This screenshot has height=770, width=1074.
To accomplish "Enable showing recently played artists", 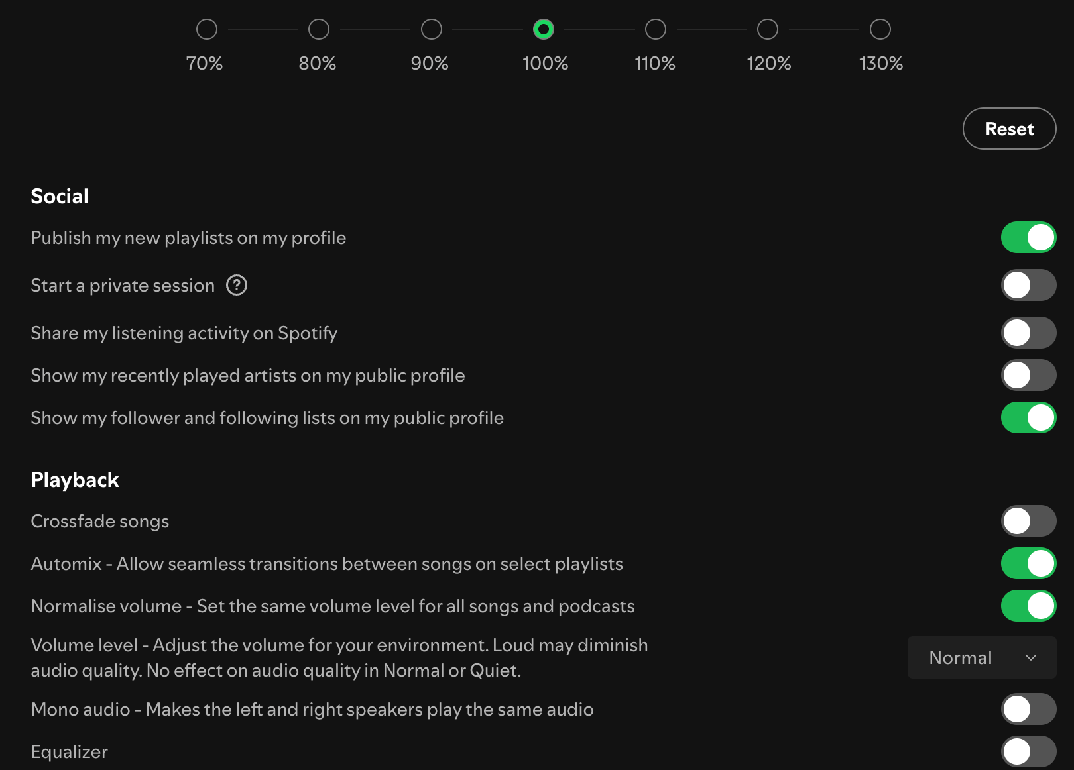I will pyautogui.click(x=1028, y=375).
